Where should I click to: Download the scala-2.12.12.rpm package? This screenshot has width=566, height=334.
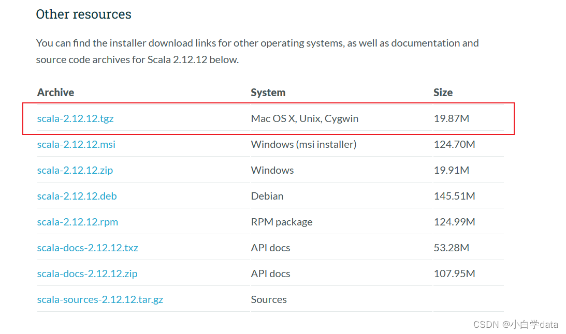[x=78, y=222]
